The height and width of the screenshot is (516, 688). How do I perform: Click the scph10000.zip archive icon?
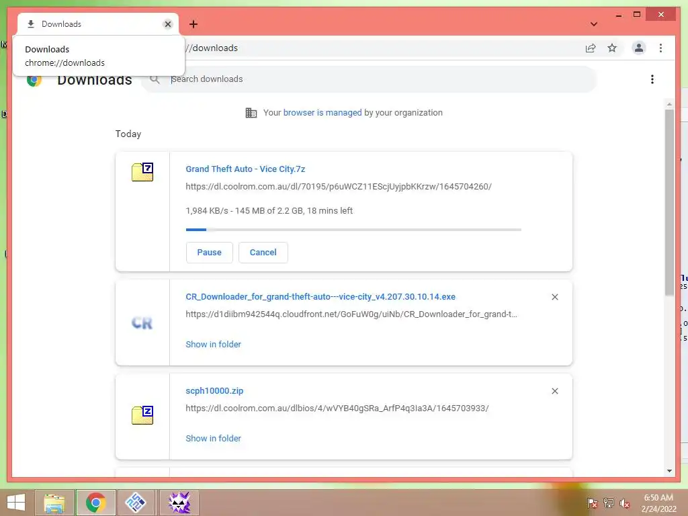tap(142, 415)
